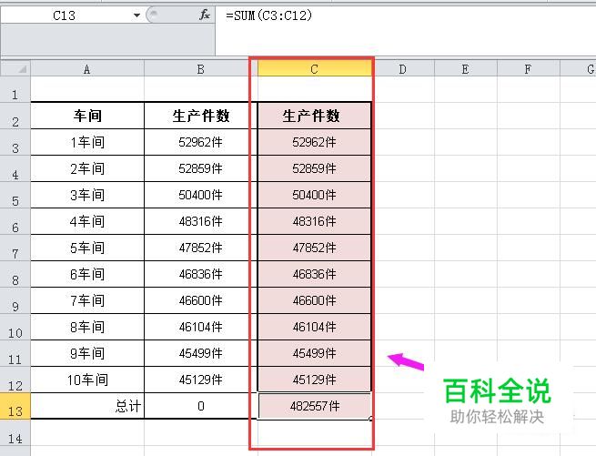
Task: Select column F header
Action: 528,69
